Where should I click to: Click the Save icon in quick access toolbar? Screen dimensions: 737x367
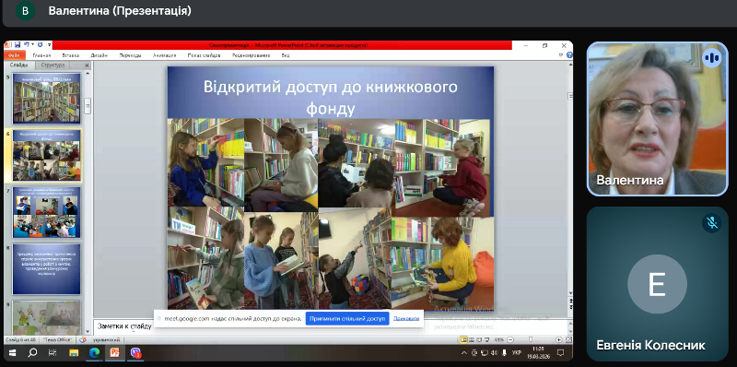pyautogui.click(x=18, y=44)
